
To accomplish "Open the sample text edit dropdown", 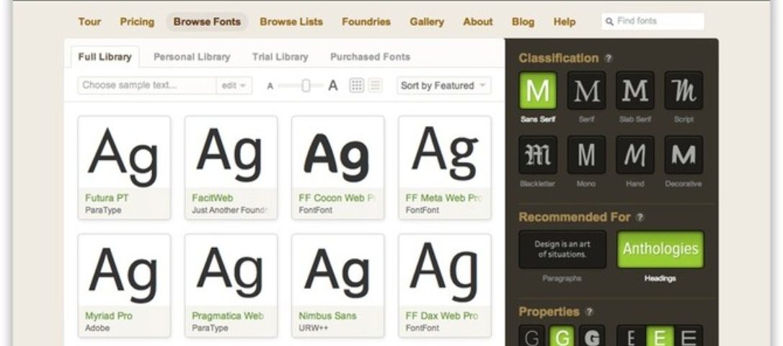I will click(234, 85).
